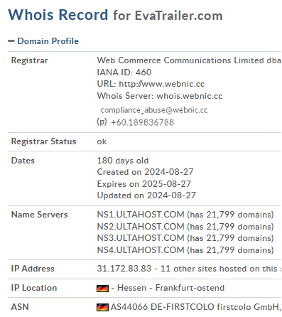282x317 pixels.
Task: Click the Whois Record for EvaTrailer.com title
Action: coord(115,15)
